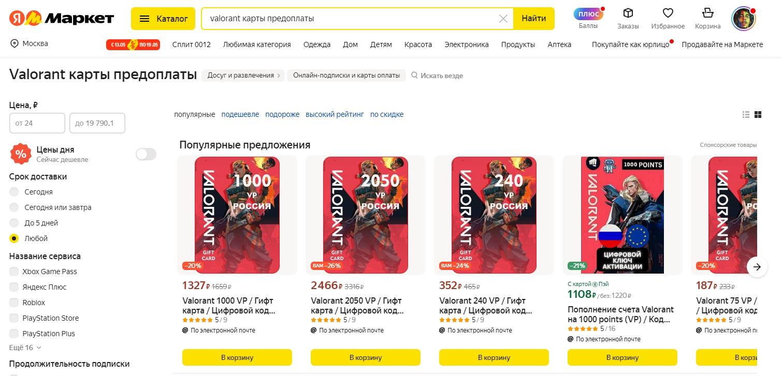This screenshot has height=376, width=782.
Task: Click the Плюс Баллы badge
Action: tap(588, 14)
